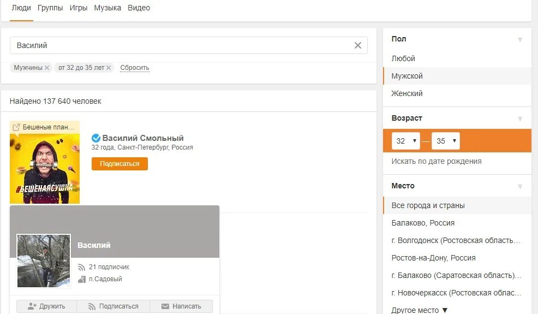Viewport: 538px width, 314px height.
Task: Open Василий's winter forest profile picture
Action: (x=44, y=260)
